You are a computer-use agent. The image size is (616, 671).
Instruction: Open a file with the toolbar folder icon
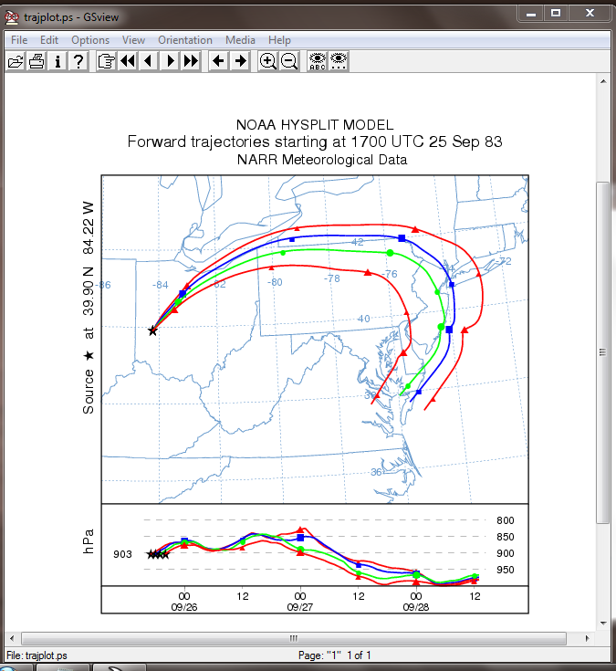pos(16,61)
